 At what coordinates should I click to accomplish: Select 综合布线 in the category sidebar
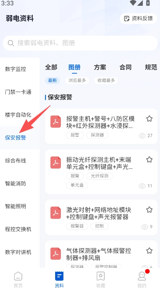pos(15,161)
